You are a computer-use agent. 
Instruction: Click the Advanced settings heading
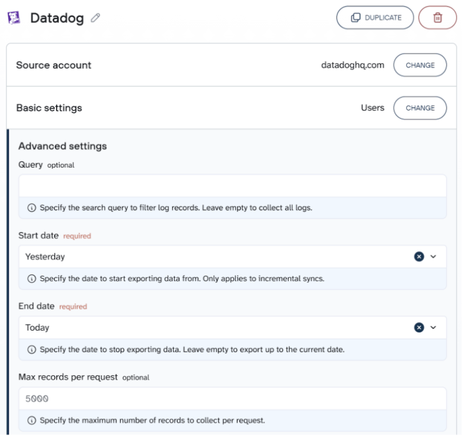click(x=63, y=146)
